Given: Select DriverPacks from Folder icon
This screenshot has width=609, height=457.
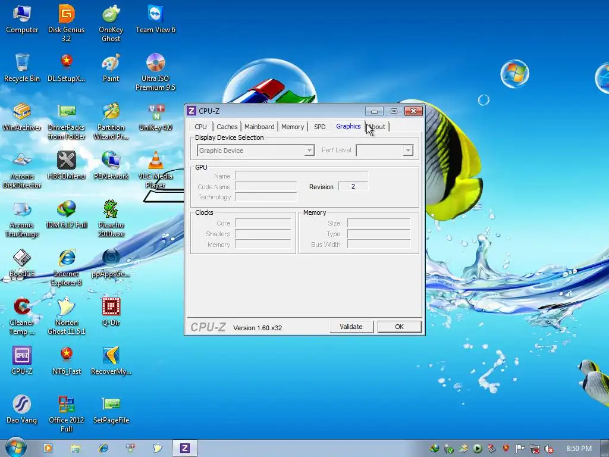Looking at the screenshot, I should (67, 120).
